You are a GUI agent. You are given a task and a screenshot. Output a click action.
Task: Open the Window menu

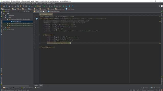[x=49, y=4]
